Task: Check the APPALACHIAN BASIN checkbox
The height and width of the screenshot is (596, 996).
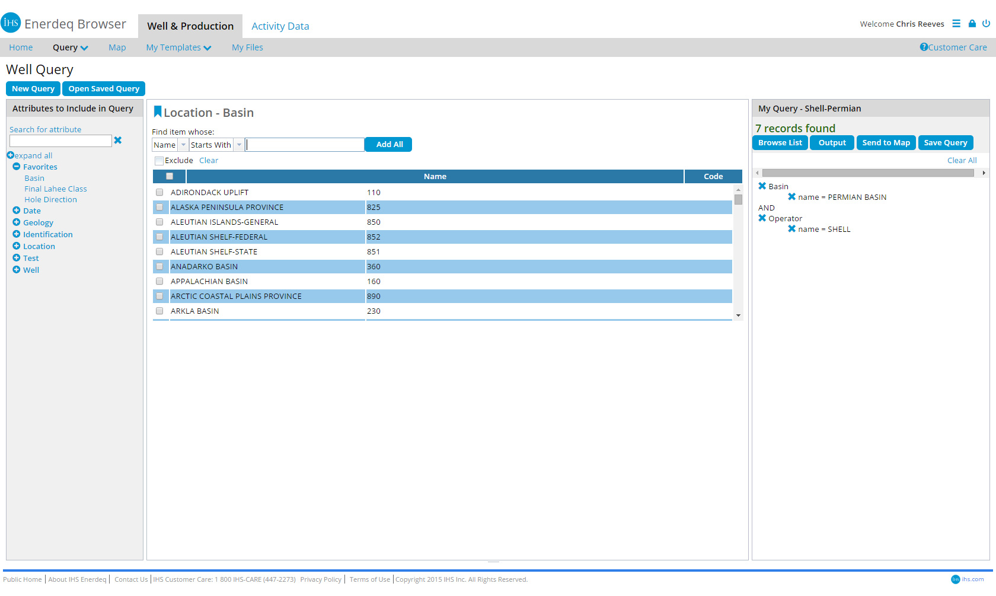Action: (159, 281)
